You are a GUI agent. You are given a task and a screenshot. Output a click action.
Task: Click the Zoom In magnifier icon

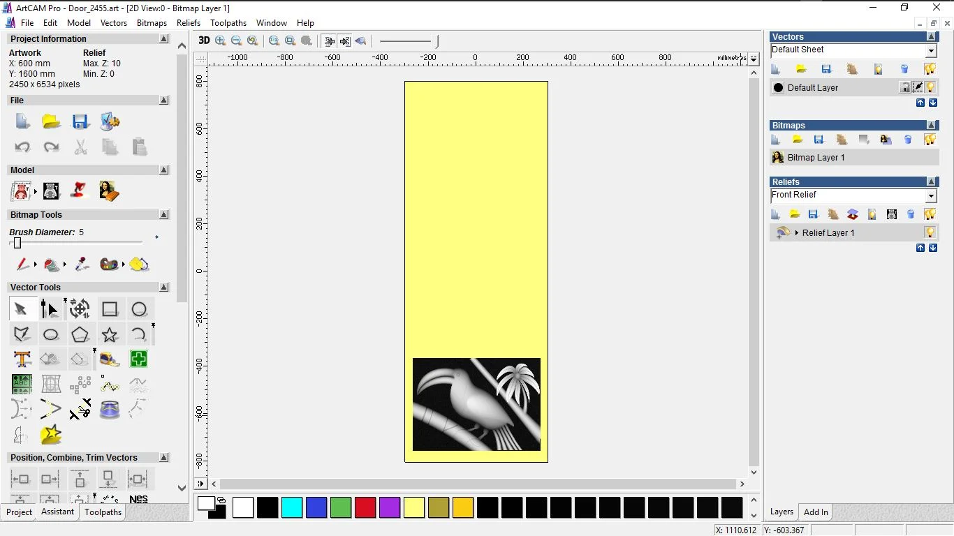pyautogui.click(x=221, y=40)
